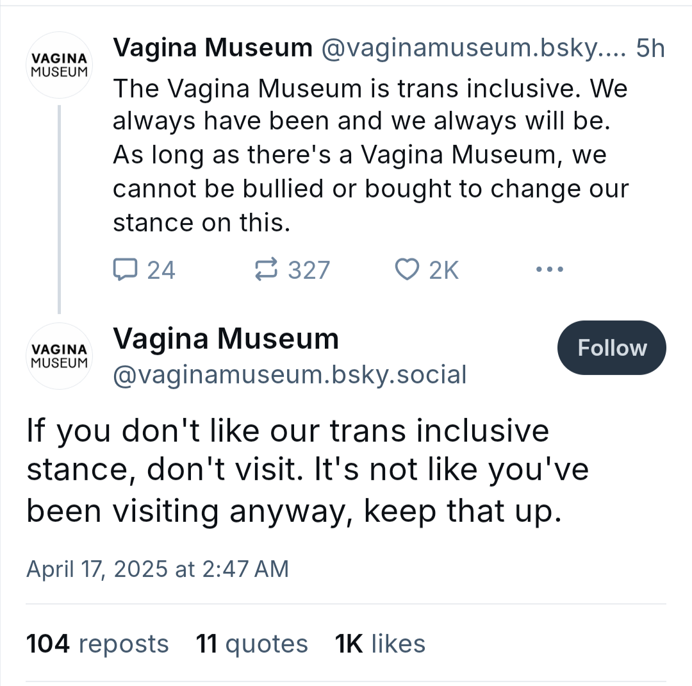Click the 2K likes count on parent post
Screen dimensions: 692x686
click(x=443, y=270)
